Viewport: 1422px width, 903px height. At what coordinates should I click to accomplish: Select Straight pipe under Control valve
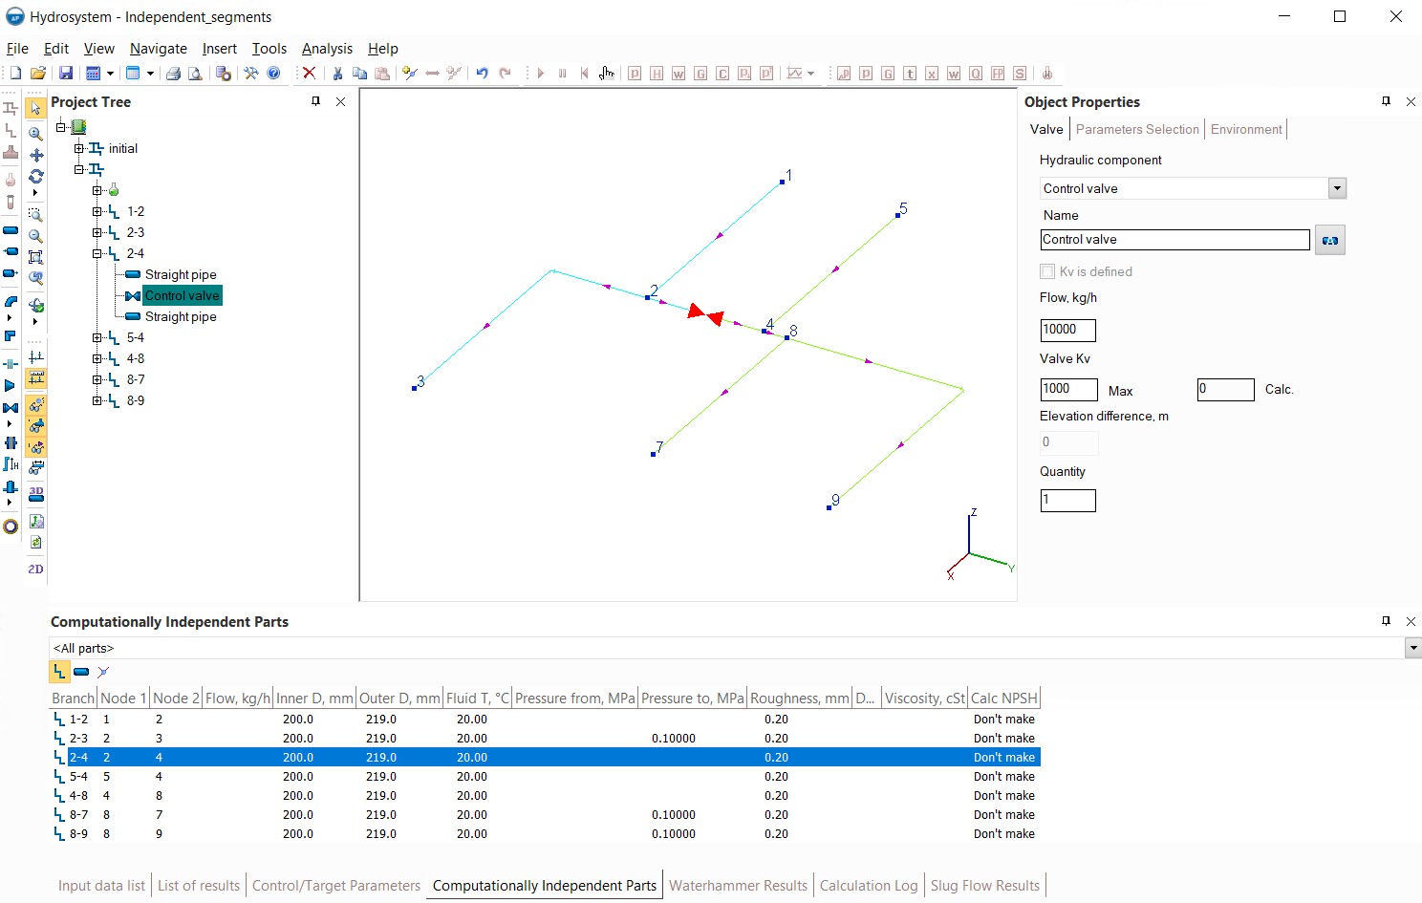(x=181, y=316)
